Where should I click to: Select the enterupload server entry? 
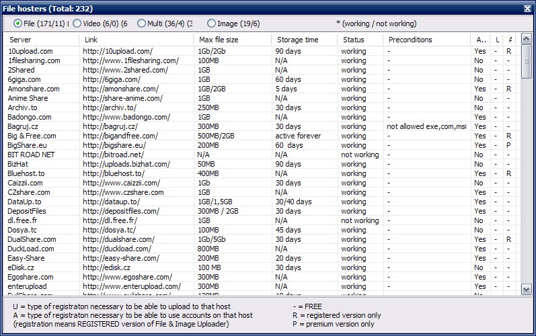tap(28, 286)
